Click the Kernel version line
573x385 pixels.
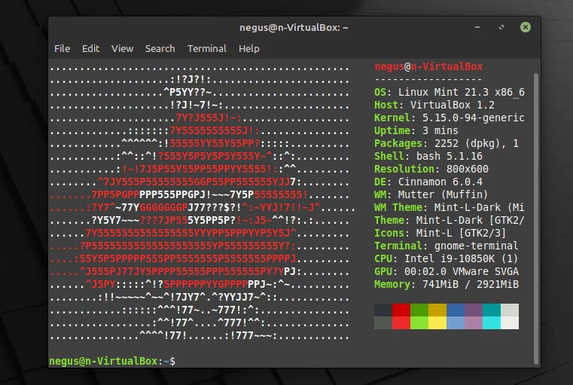pyautogui.click(x=450, y=118)
